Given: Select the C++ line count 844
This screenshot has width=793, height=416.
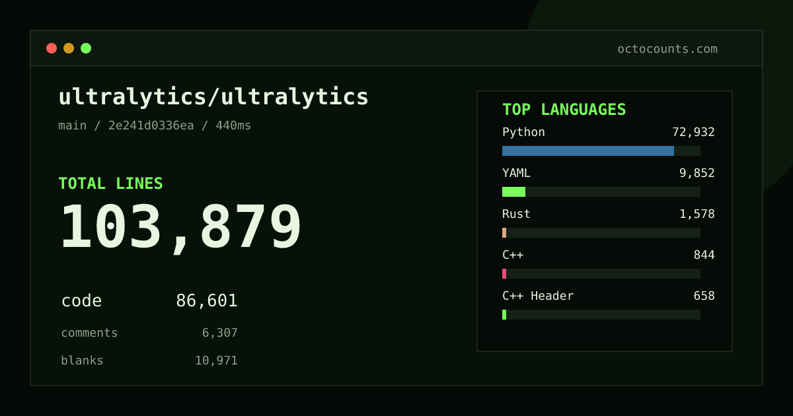Looking at the screenshot, I should [704, 255].
